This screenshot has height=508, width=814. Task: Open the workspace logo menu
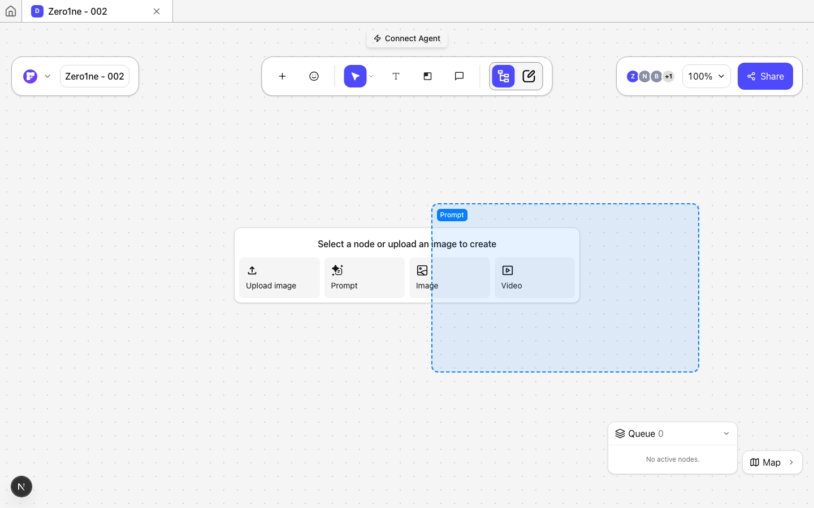[x=37, y=76]
